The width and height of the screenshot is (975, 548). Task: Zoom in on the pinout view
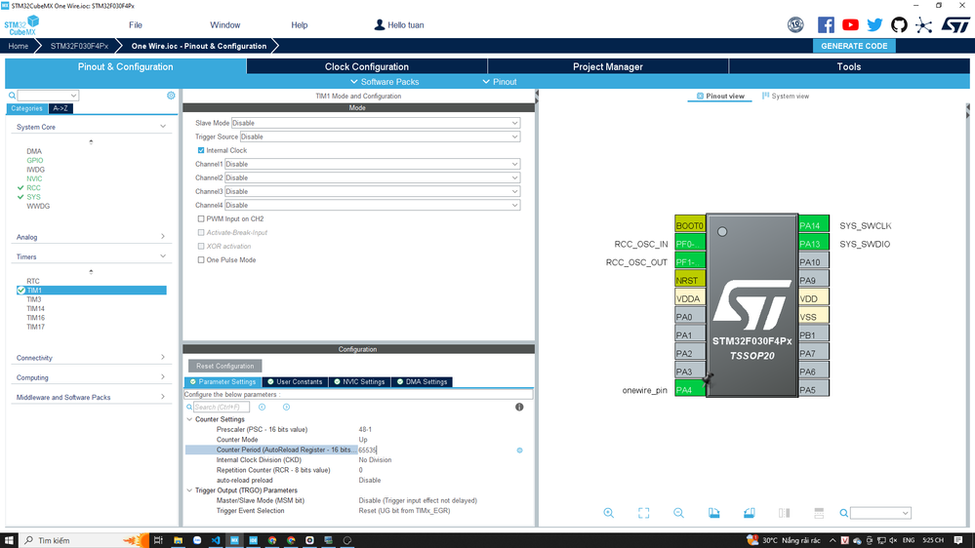tap(608, 513)
